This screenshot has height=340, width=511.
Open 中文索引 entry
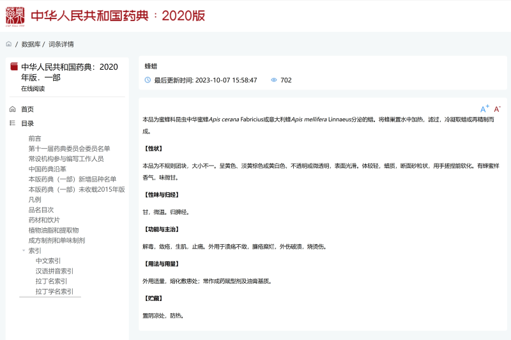49,261
